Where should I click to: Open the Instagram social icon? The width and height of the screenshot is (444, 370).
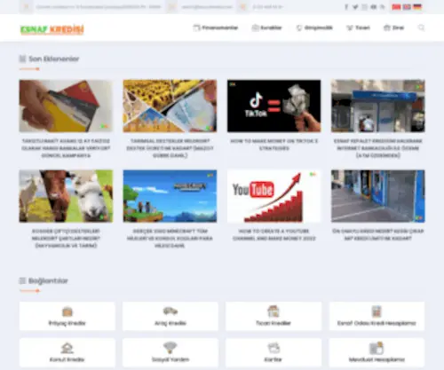pos(364,7)
